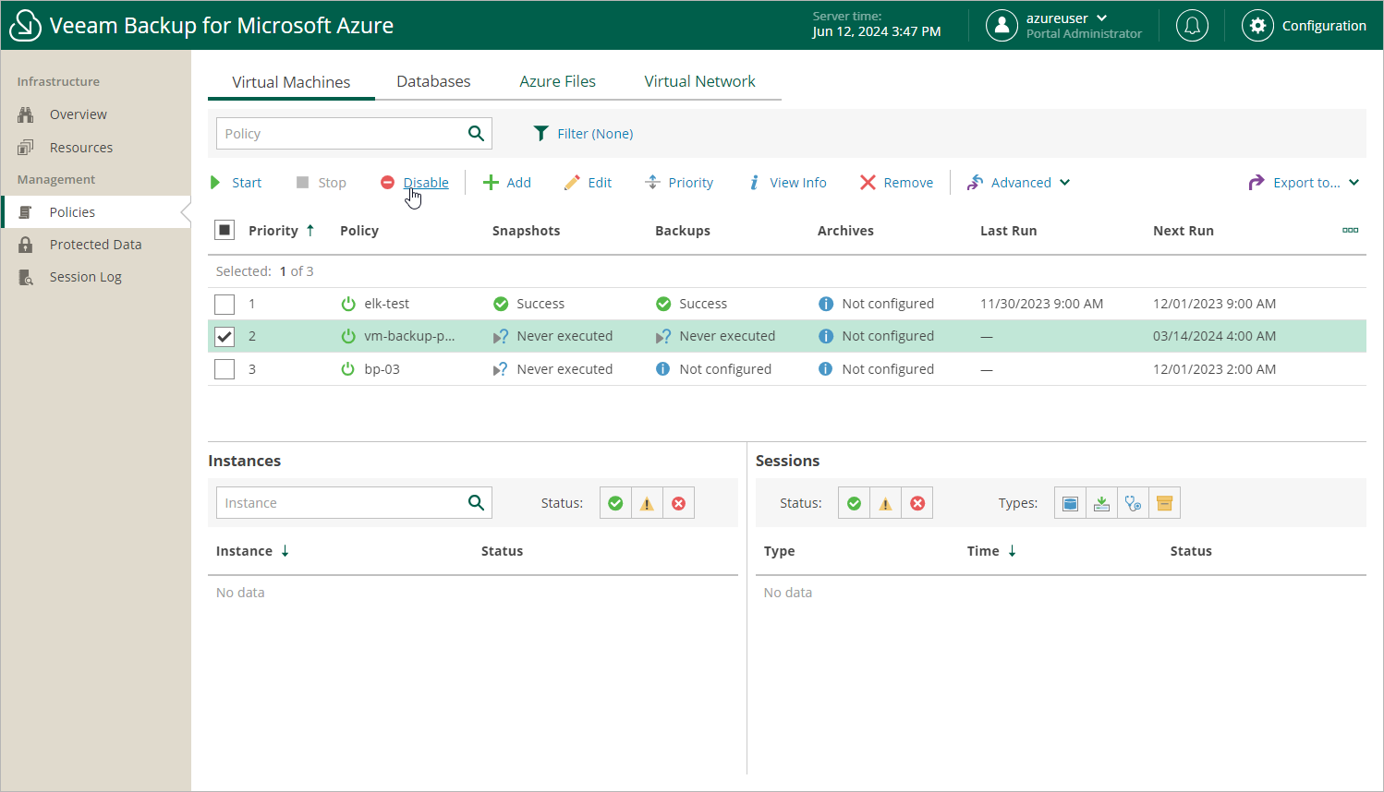This screenshot has height=792, width=1384.
Task: Uncheck the vm-backup policy checkbox
Action: point(225,337)
